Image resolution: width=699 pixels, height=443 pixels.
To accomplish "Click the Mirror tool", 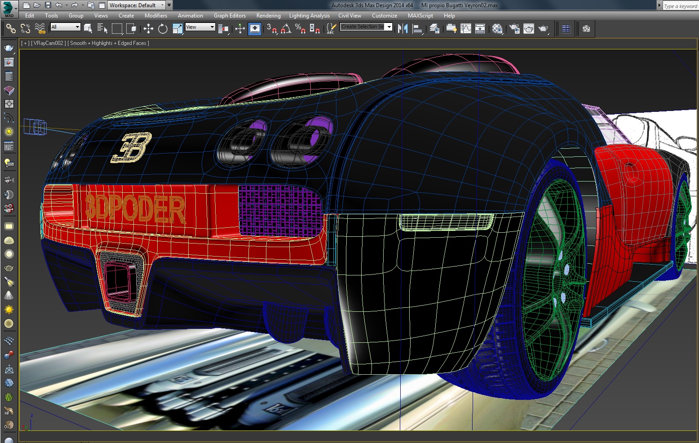I will [403, 29].
